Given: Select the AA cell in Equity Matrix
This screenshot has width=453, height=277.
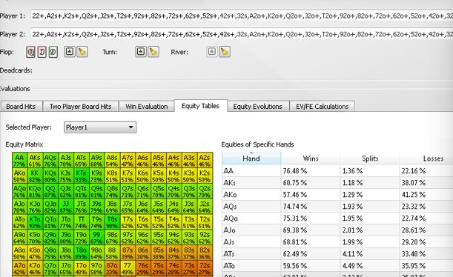Looking at the screenshot, I should tap(19, 161).
